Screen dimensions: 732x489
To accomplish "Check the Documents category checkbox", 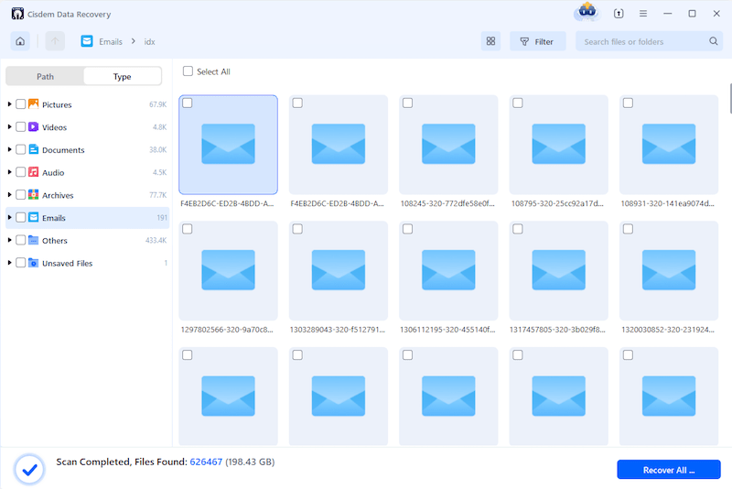I will pos(20,149).
